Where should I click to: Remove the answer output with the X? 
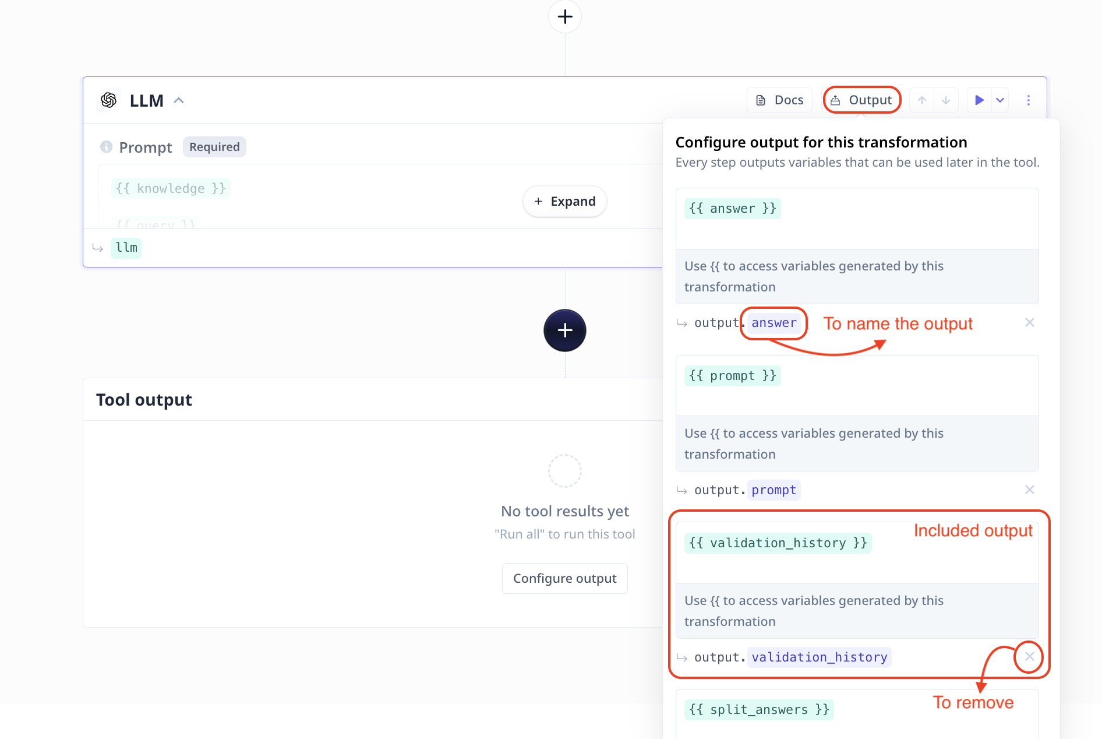1029,322
